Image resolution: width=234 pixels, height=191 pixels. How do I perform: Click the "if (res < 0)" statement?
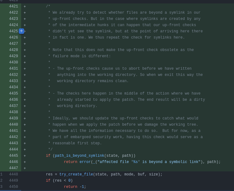pos(59,181)
